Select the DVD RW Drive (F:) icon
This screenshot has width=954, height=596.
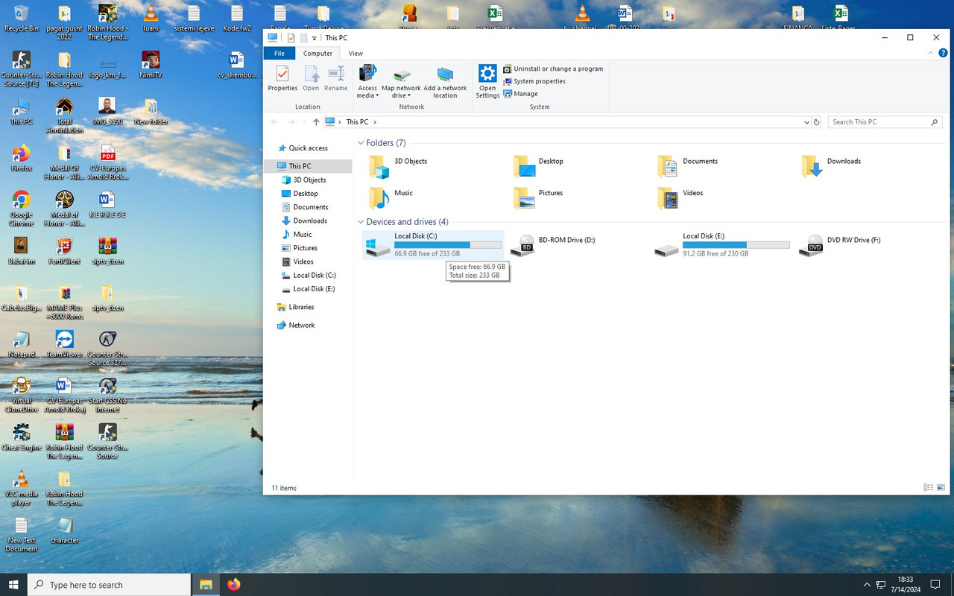coord(810,245)
